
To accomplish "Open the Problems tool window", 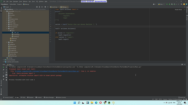I will [x=31, y=97].
